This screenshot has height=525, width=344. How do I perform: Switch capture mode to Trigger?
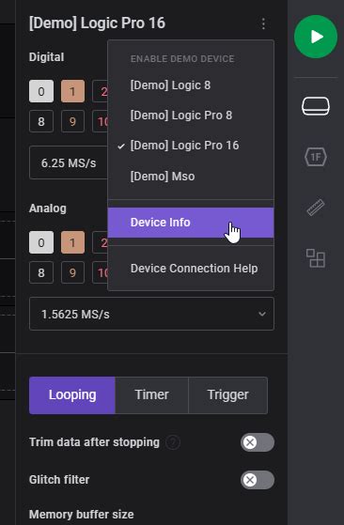point(227,395)
